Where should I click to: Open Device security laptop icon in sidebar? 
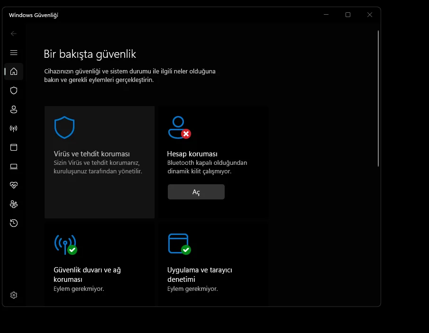(x=14, y=166)
